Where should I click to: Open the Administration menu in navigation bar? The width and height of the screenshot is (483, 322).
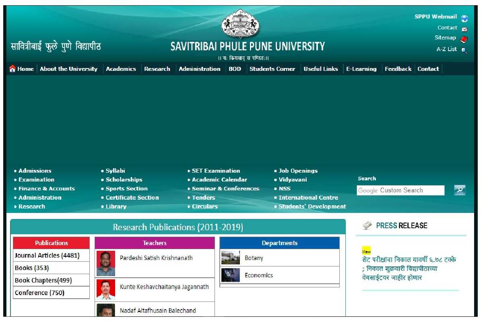tap(200, 69)
